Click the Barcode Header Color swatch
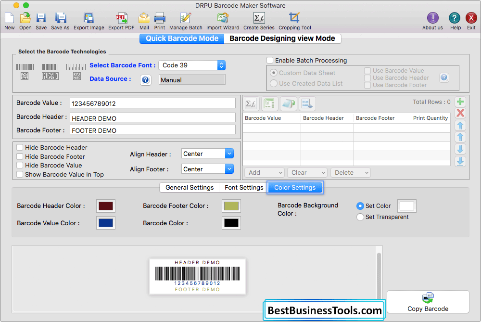This screenshot has width=481, height=322. pyautogui.click(x=106, y=206)
